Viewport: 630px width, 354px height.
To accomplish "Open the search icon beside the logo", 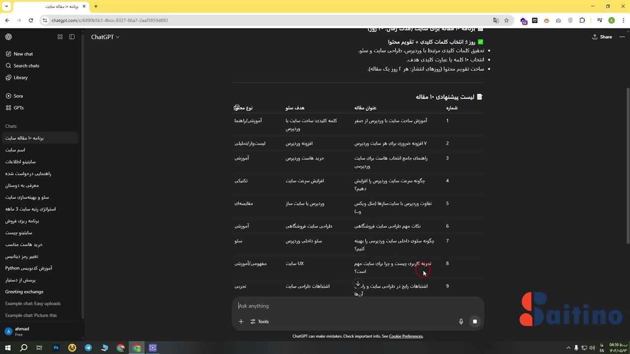I will (60, 37).
